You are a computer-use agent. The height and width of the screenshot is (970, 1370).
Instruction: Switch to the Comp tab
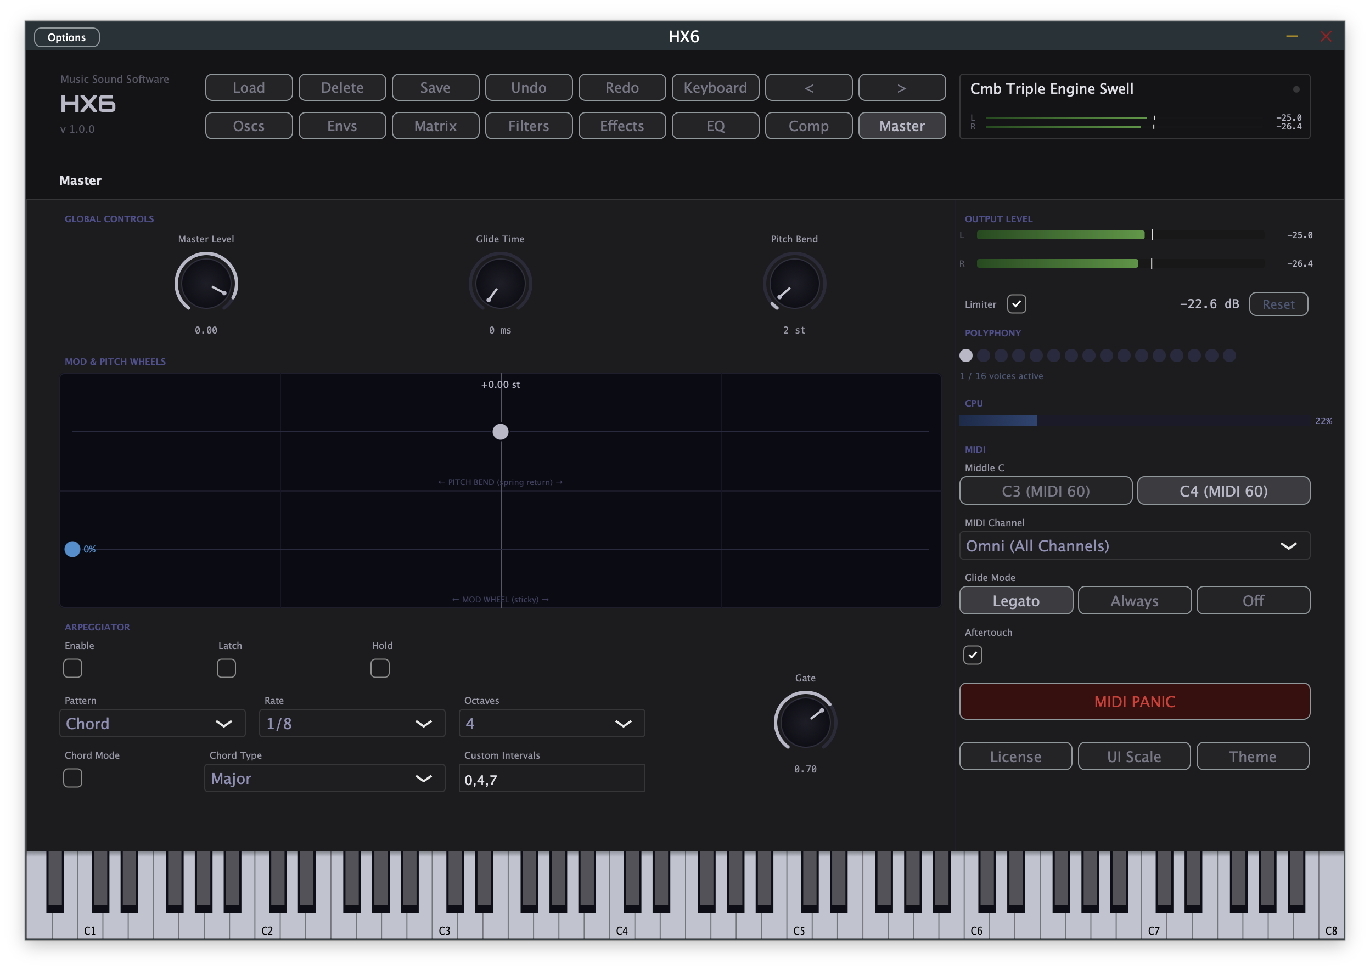coord(808,126)
